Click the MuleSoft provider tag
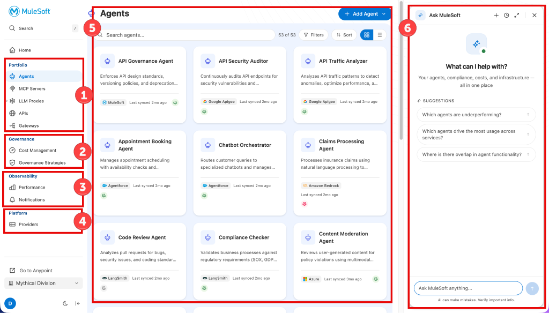 [114, 102]
